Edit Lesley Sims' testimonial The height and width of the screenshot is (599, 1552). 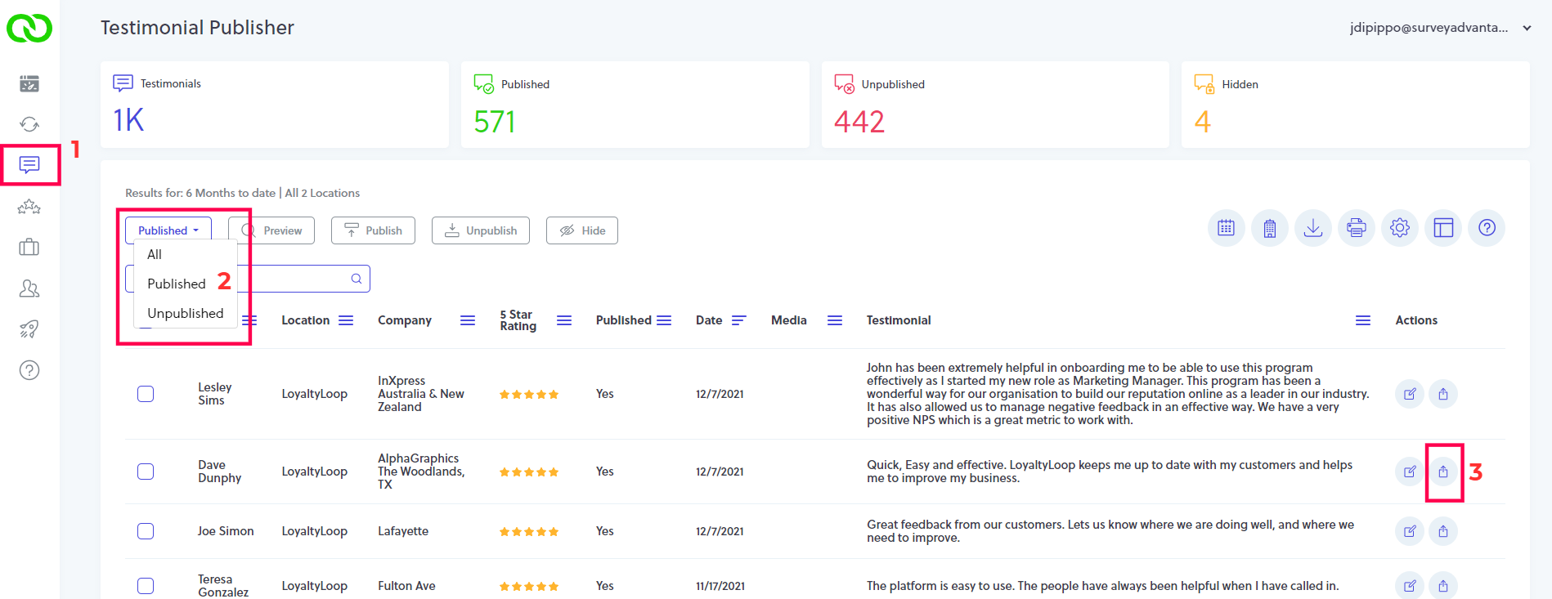[1410, 394]
